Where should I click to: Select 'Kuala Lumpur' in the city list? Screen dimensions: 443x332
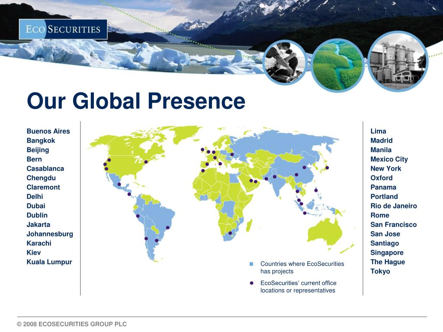pyautogui.click(x=49, y=262)
